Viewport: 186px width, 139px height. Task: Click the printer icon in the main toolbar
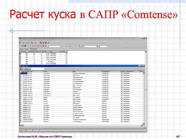point(32,43)
